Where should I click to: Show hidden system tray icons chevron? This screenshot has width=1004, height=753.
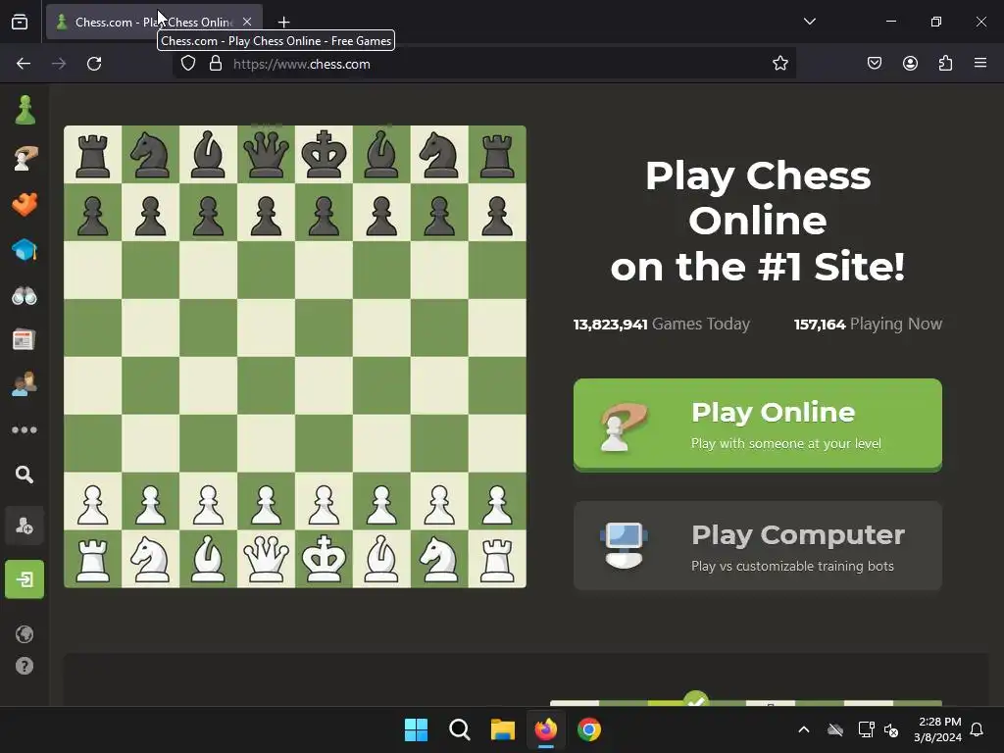[804, 729]
